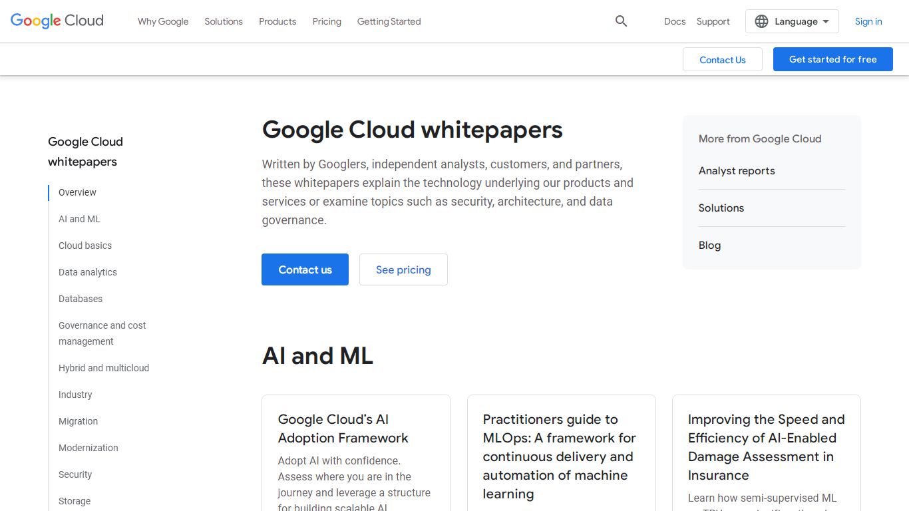Select Cloud basics in sidebar
This screenshot has height=511, width=909.
tap(85, 246)
